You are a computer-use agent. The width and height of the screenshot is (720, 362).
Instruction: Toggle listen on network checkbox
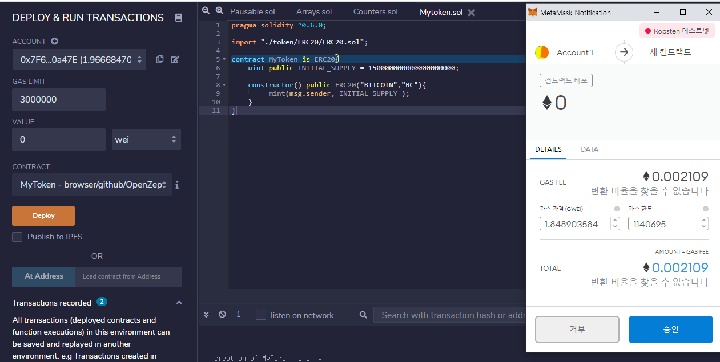tap(261, 315)
